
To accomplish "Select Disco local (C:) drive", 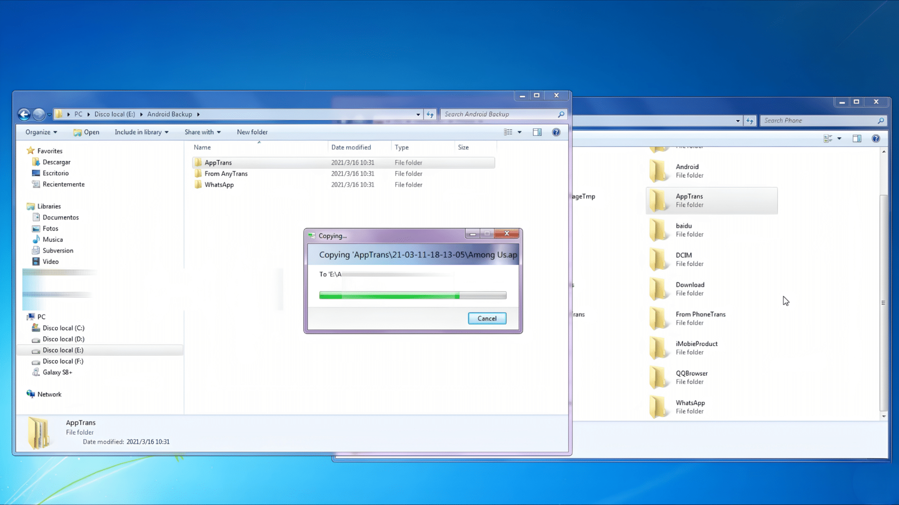I will point(63,328).
